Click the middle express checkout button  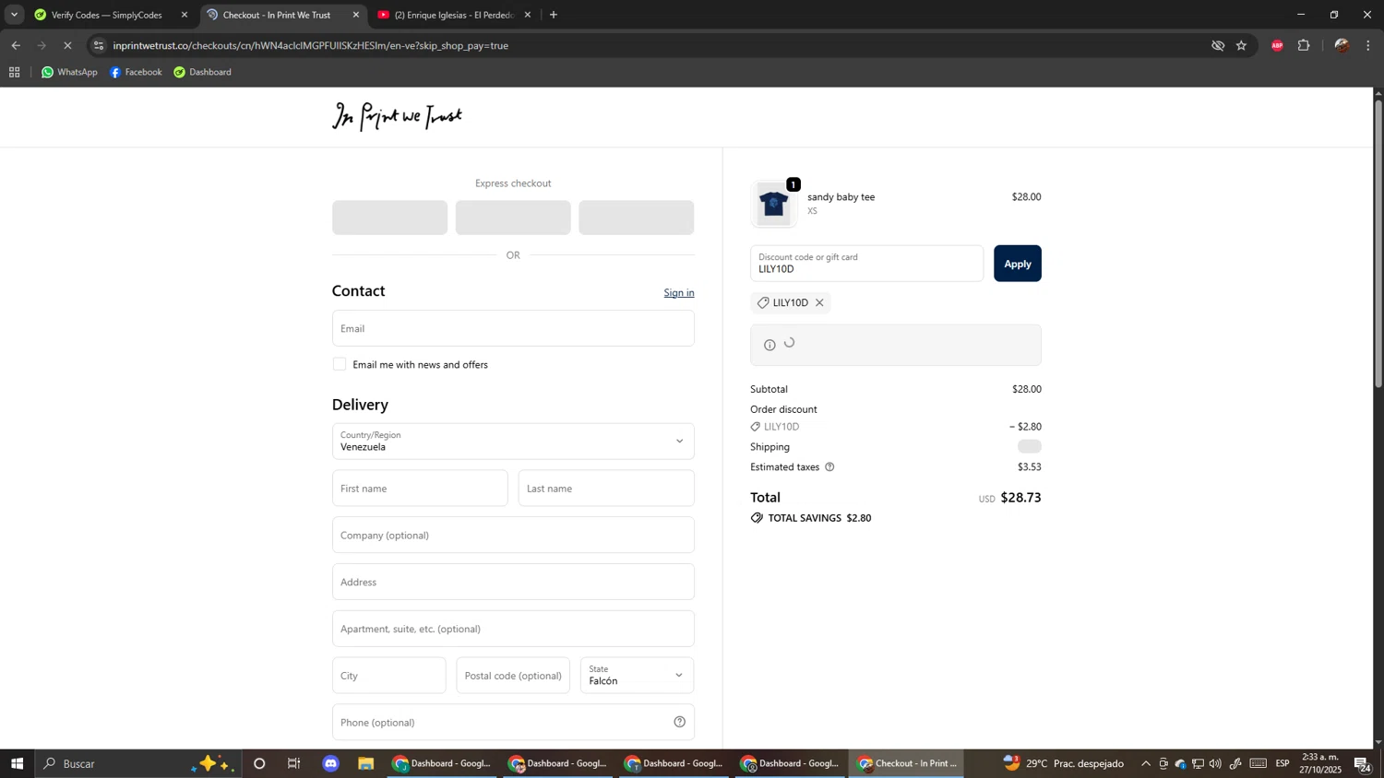(x=513, y=218)
